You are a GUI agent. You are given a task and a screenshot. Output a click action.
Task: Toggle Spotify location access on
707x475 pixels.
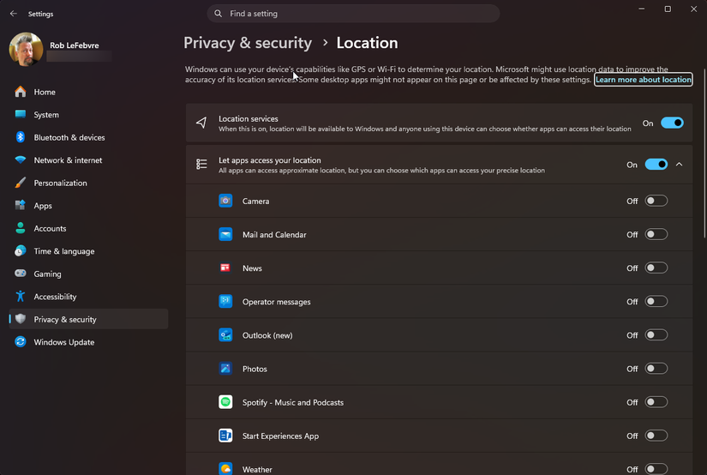pyautogui.click(x=656, y=402)
